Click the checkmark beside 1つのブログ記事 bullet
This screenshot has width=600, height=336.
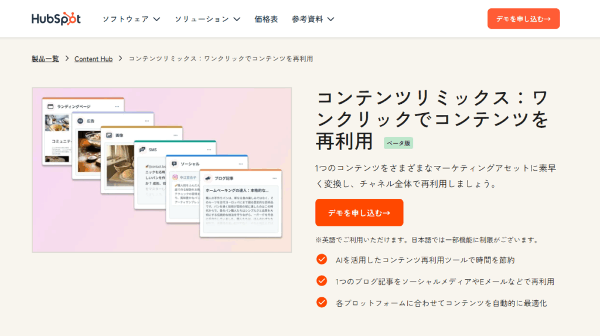(x=322, y=281)
